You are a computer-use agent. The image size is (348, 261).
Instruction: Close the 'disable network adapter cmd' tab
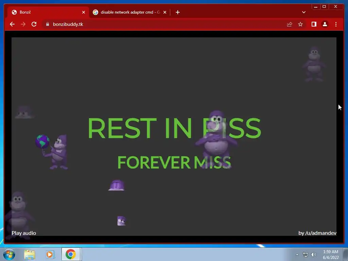click(165, 12)
